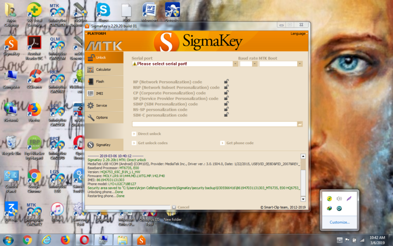Click the Skype desktop icon
The height and width of the screenshot is (246, 393).
point(104,12)
